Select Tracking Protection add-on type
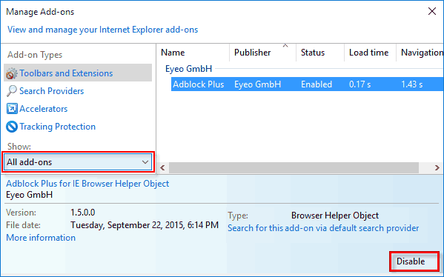This screenshot has width=444, height=277. pos(58,127)
